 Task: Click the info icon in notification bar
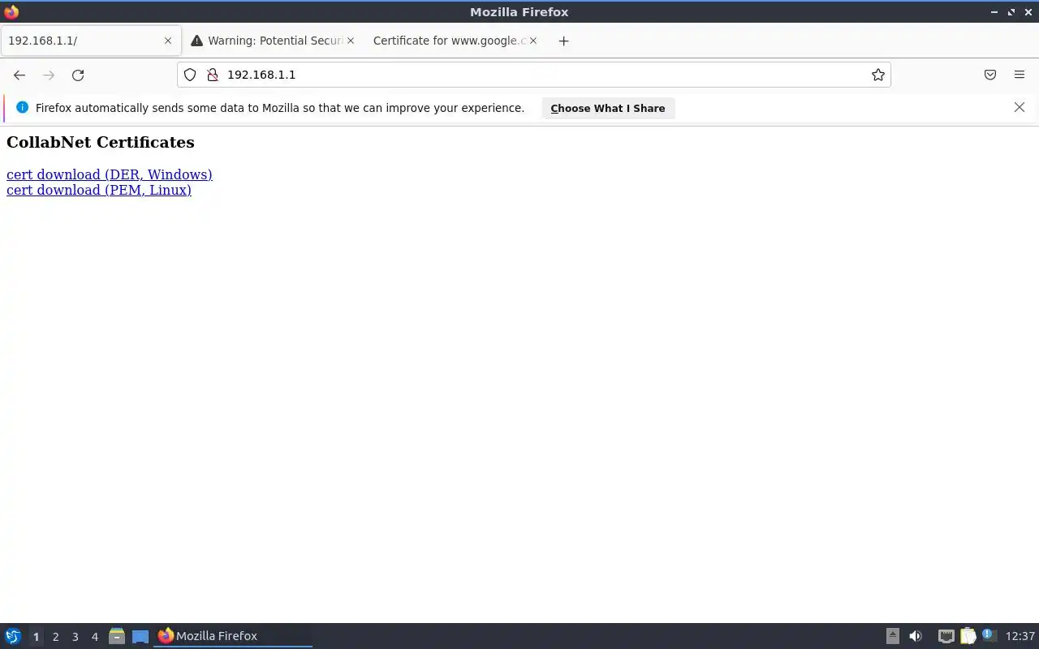(x=22, y=107)
